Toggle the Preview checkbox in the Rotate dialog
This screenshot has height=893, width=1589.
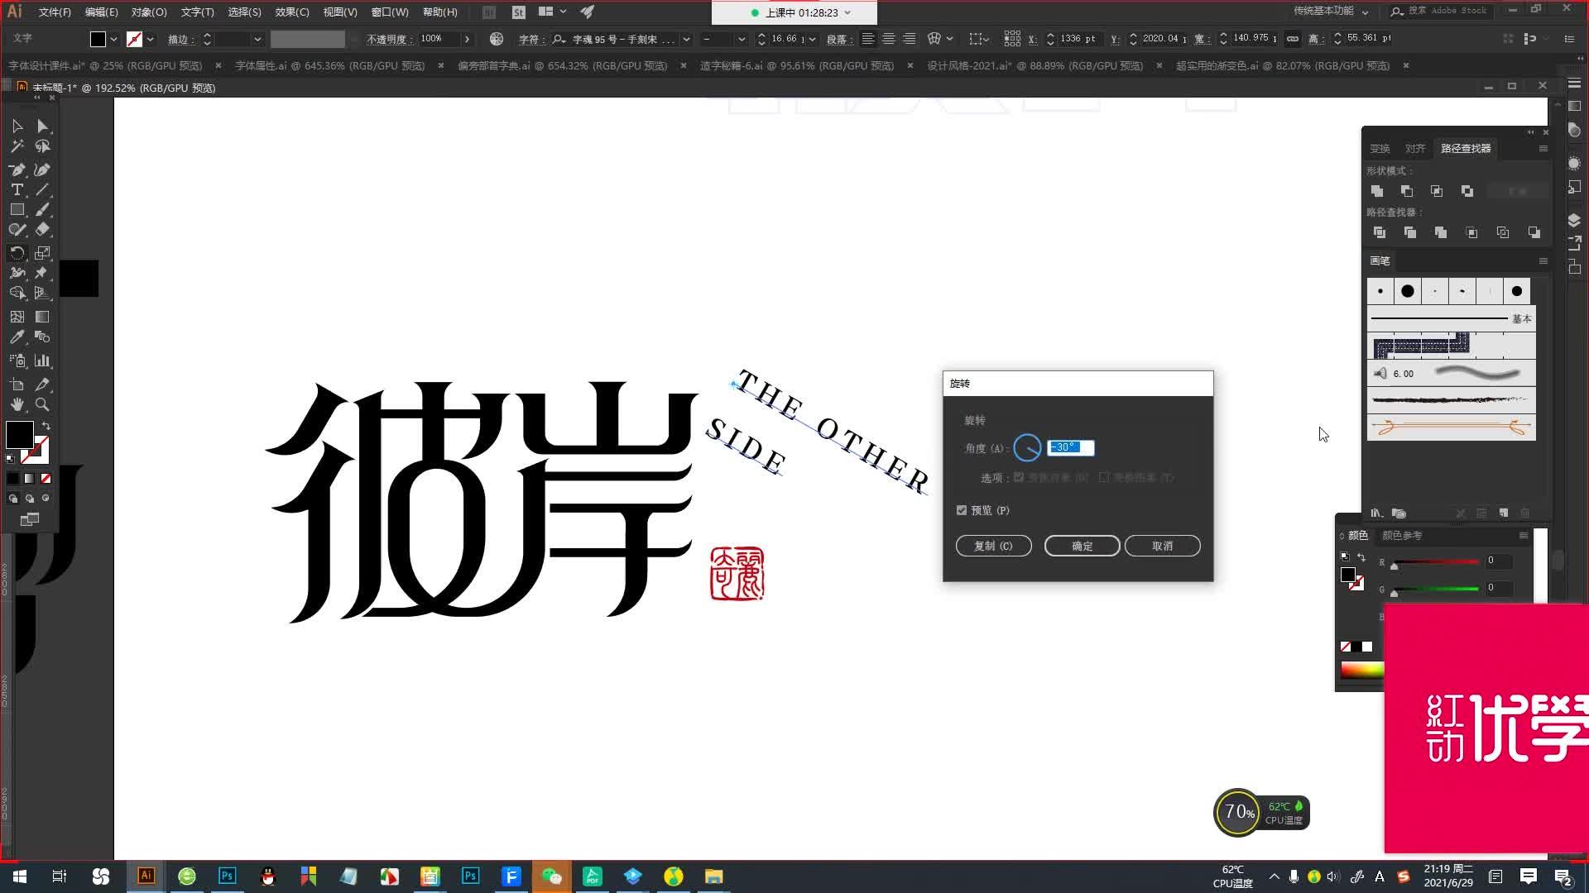pos(962,510)
